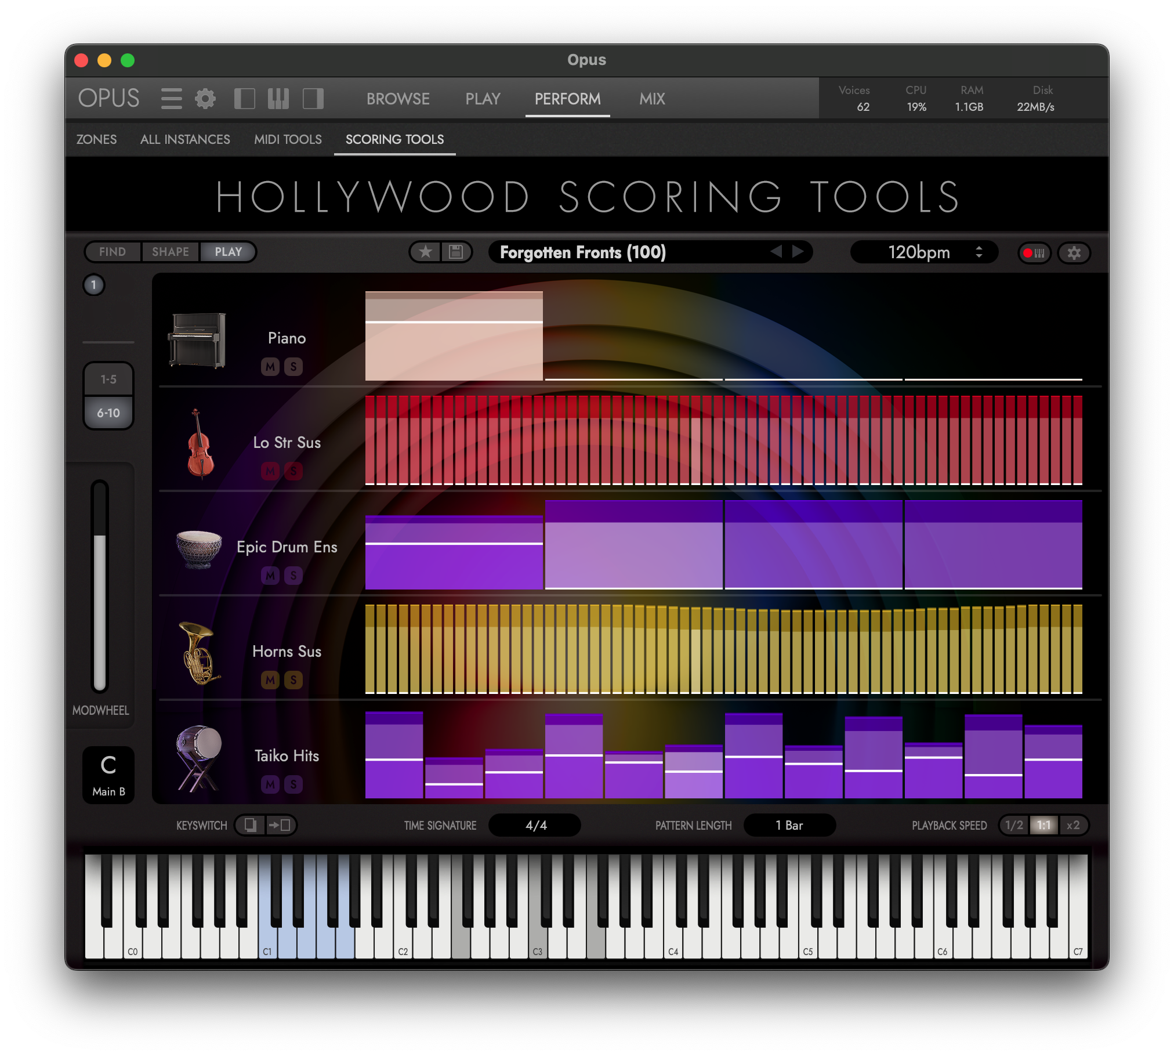Viewport: 1174px width, 1056px height.
Task: Mute the Horns Sus track
Action: [270, 680]
